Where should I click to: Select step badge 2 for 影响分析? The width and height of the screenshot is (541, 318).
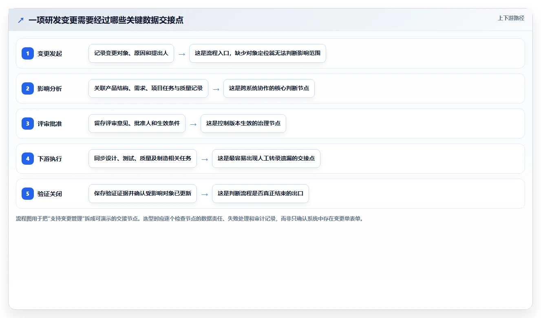coord(28,88)
